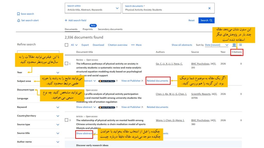Click the Refine search input box
Viewport: 264px width, 148px height.
coord(38,52)
